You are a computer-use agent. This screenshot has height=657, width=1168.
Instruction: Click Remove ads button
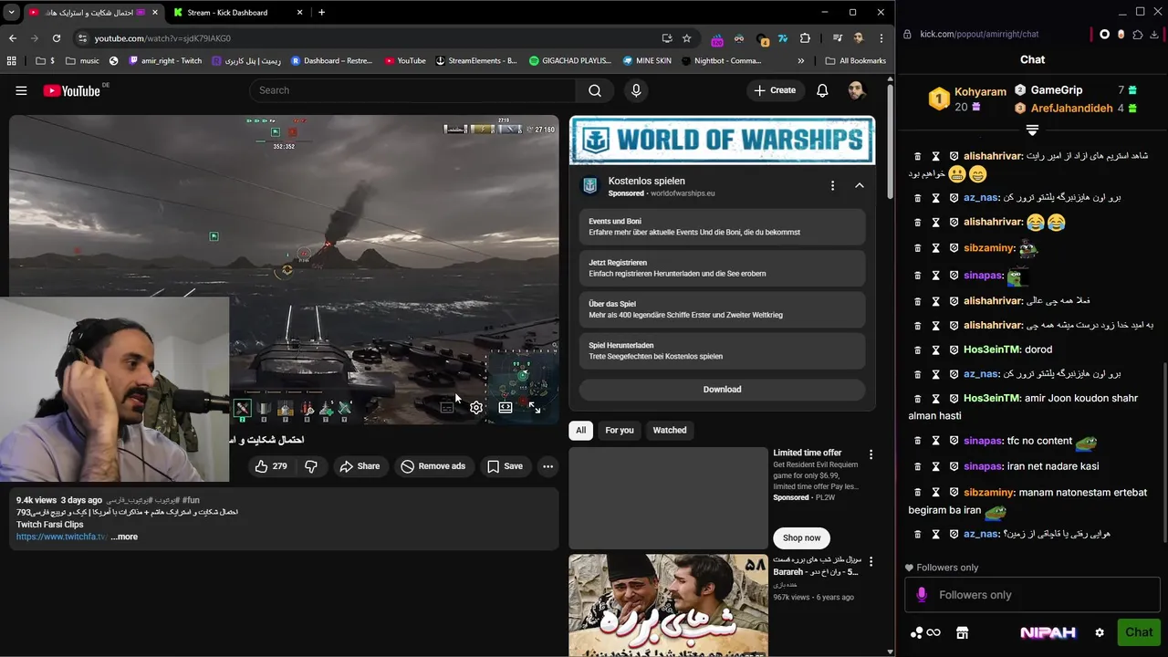(x=433, y=466)
